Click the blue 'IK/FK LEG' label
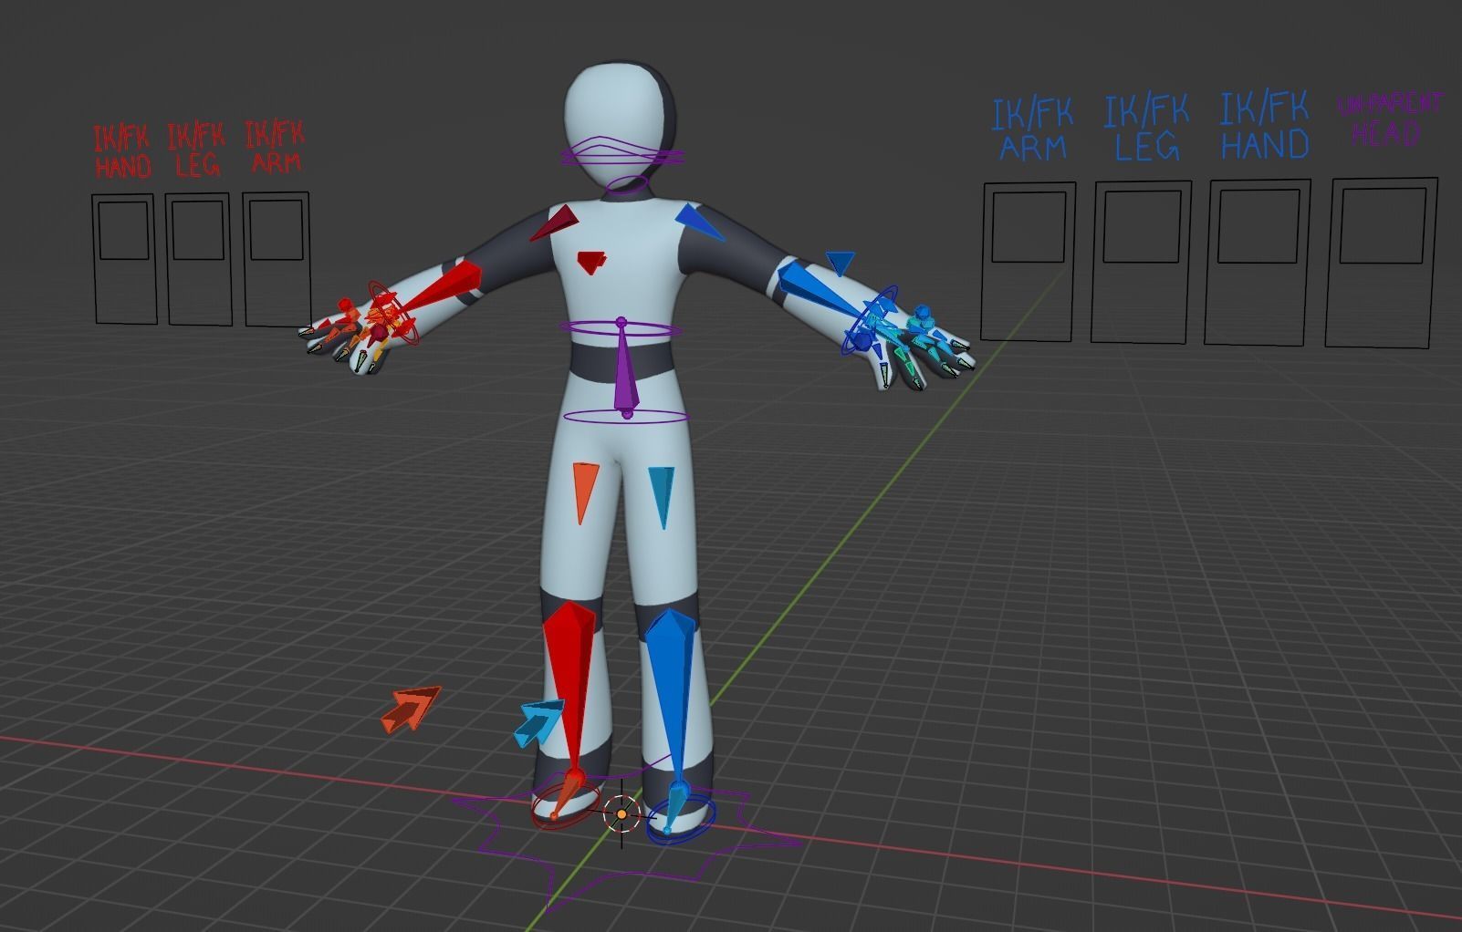1462x932 pixels. click(x=1147, y=128)
